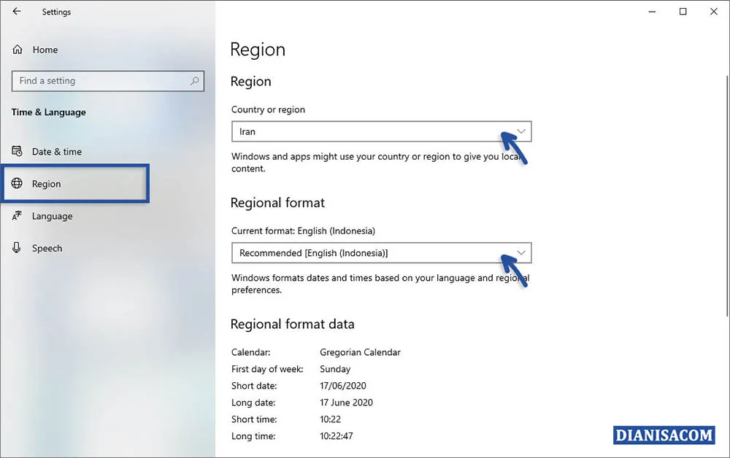The image size is (730, 458).
Task: Click the character icon beside Language
Action: [18, 216]
